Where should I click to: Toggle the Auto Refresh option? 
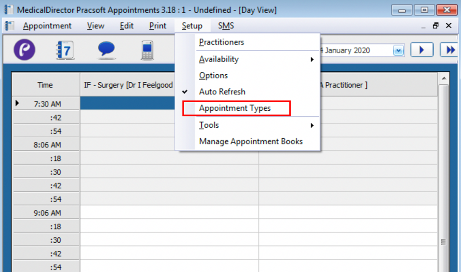[x=222, y=92]
